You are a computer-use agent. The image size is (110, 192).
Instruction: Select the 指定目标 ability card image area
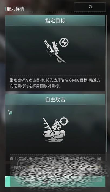55,50
